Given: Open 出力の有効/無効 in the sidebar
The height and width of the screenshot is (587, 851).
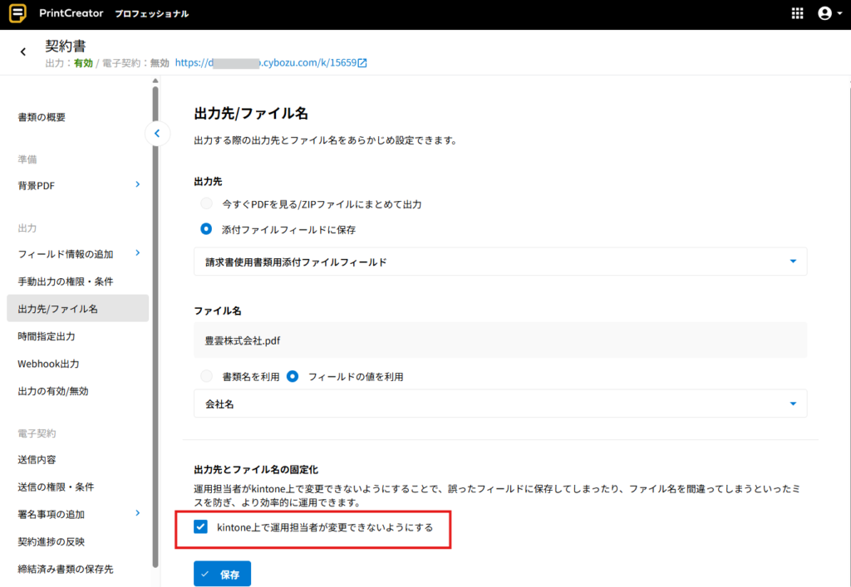Looking at the screenshot, I should (53, 391).
